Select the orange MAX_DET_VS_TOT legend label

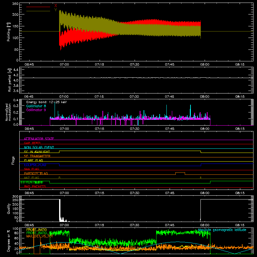pyautogui.click(x=40, y=236)
